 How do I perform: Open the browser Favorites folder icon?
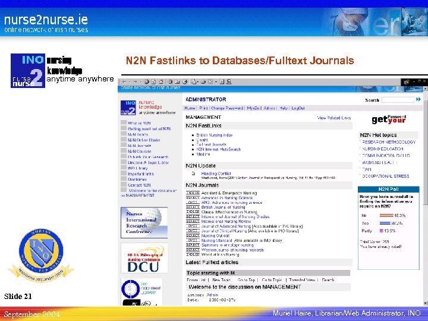[177, 81]
